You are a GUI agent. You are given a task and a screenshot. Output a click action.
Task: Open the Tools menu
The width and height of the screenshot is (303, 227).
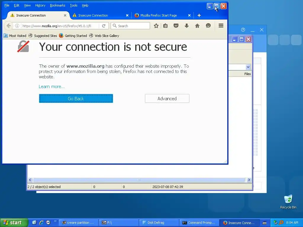74,5
